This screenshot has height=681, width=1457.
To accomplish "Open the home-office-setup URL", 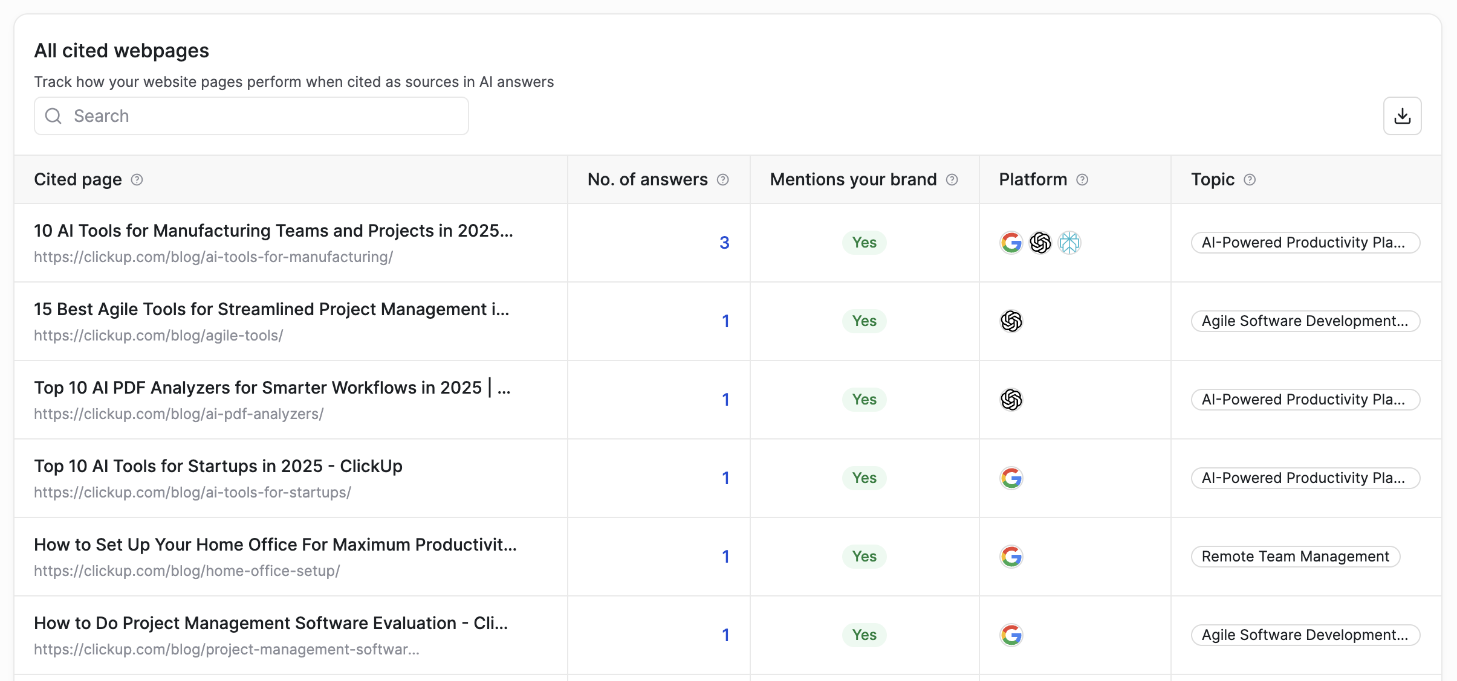I will 187,571.
